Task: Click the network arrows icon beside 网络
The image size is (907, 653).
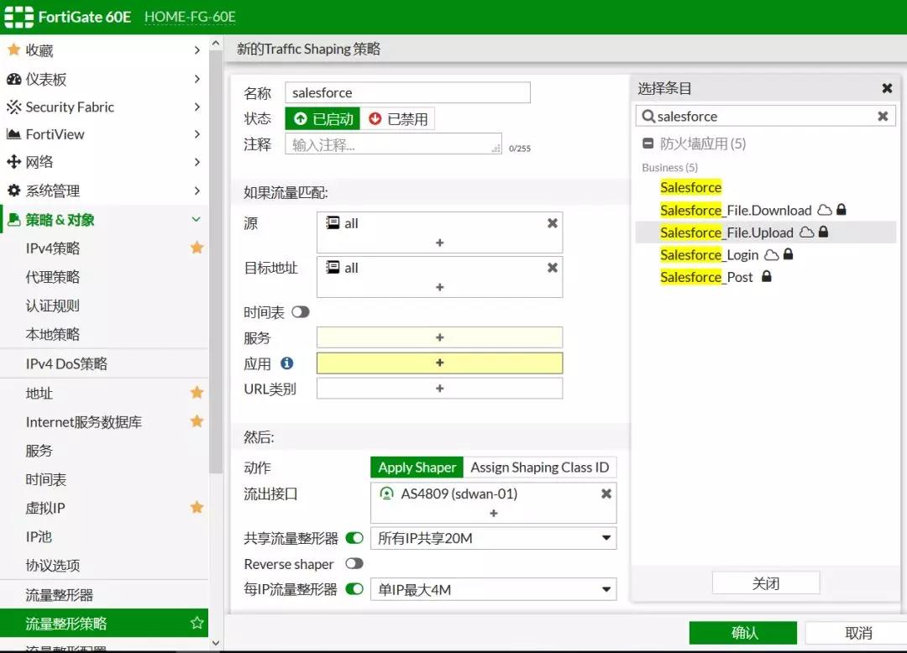Action: pyautogui.click(x=14, y=162)
